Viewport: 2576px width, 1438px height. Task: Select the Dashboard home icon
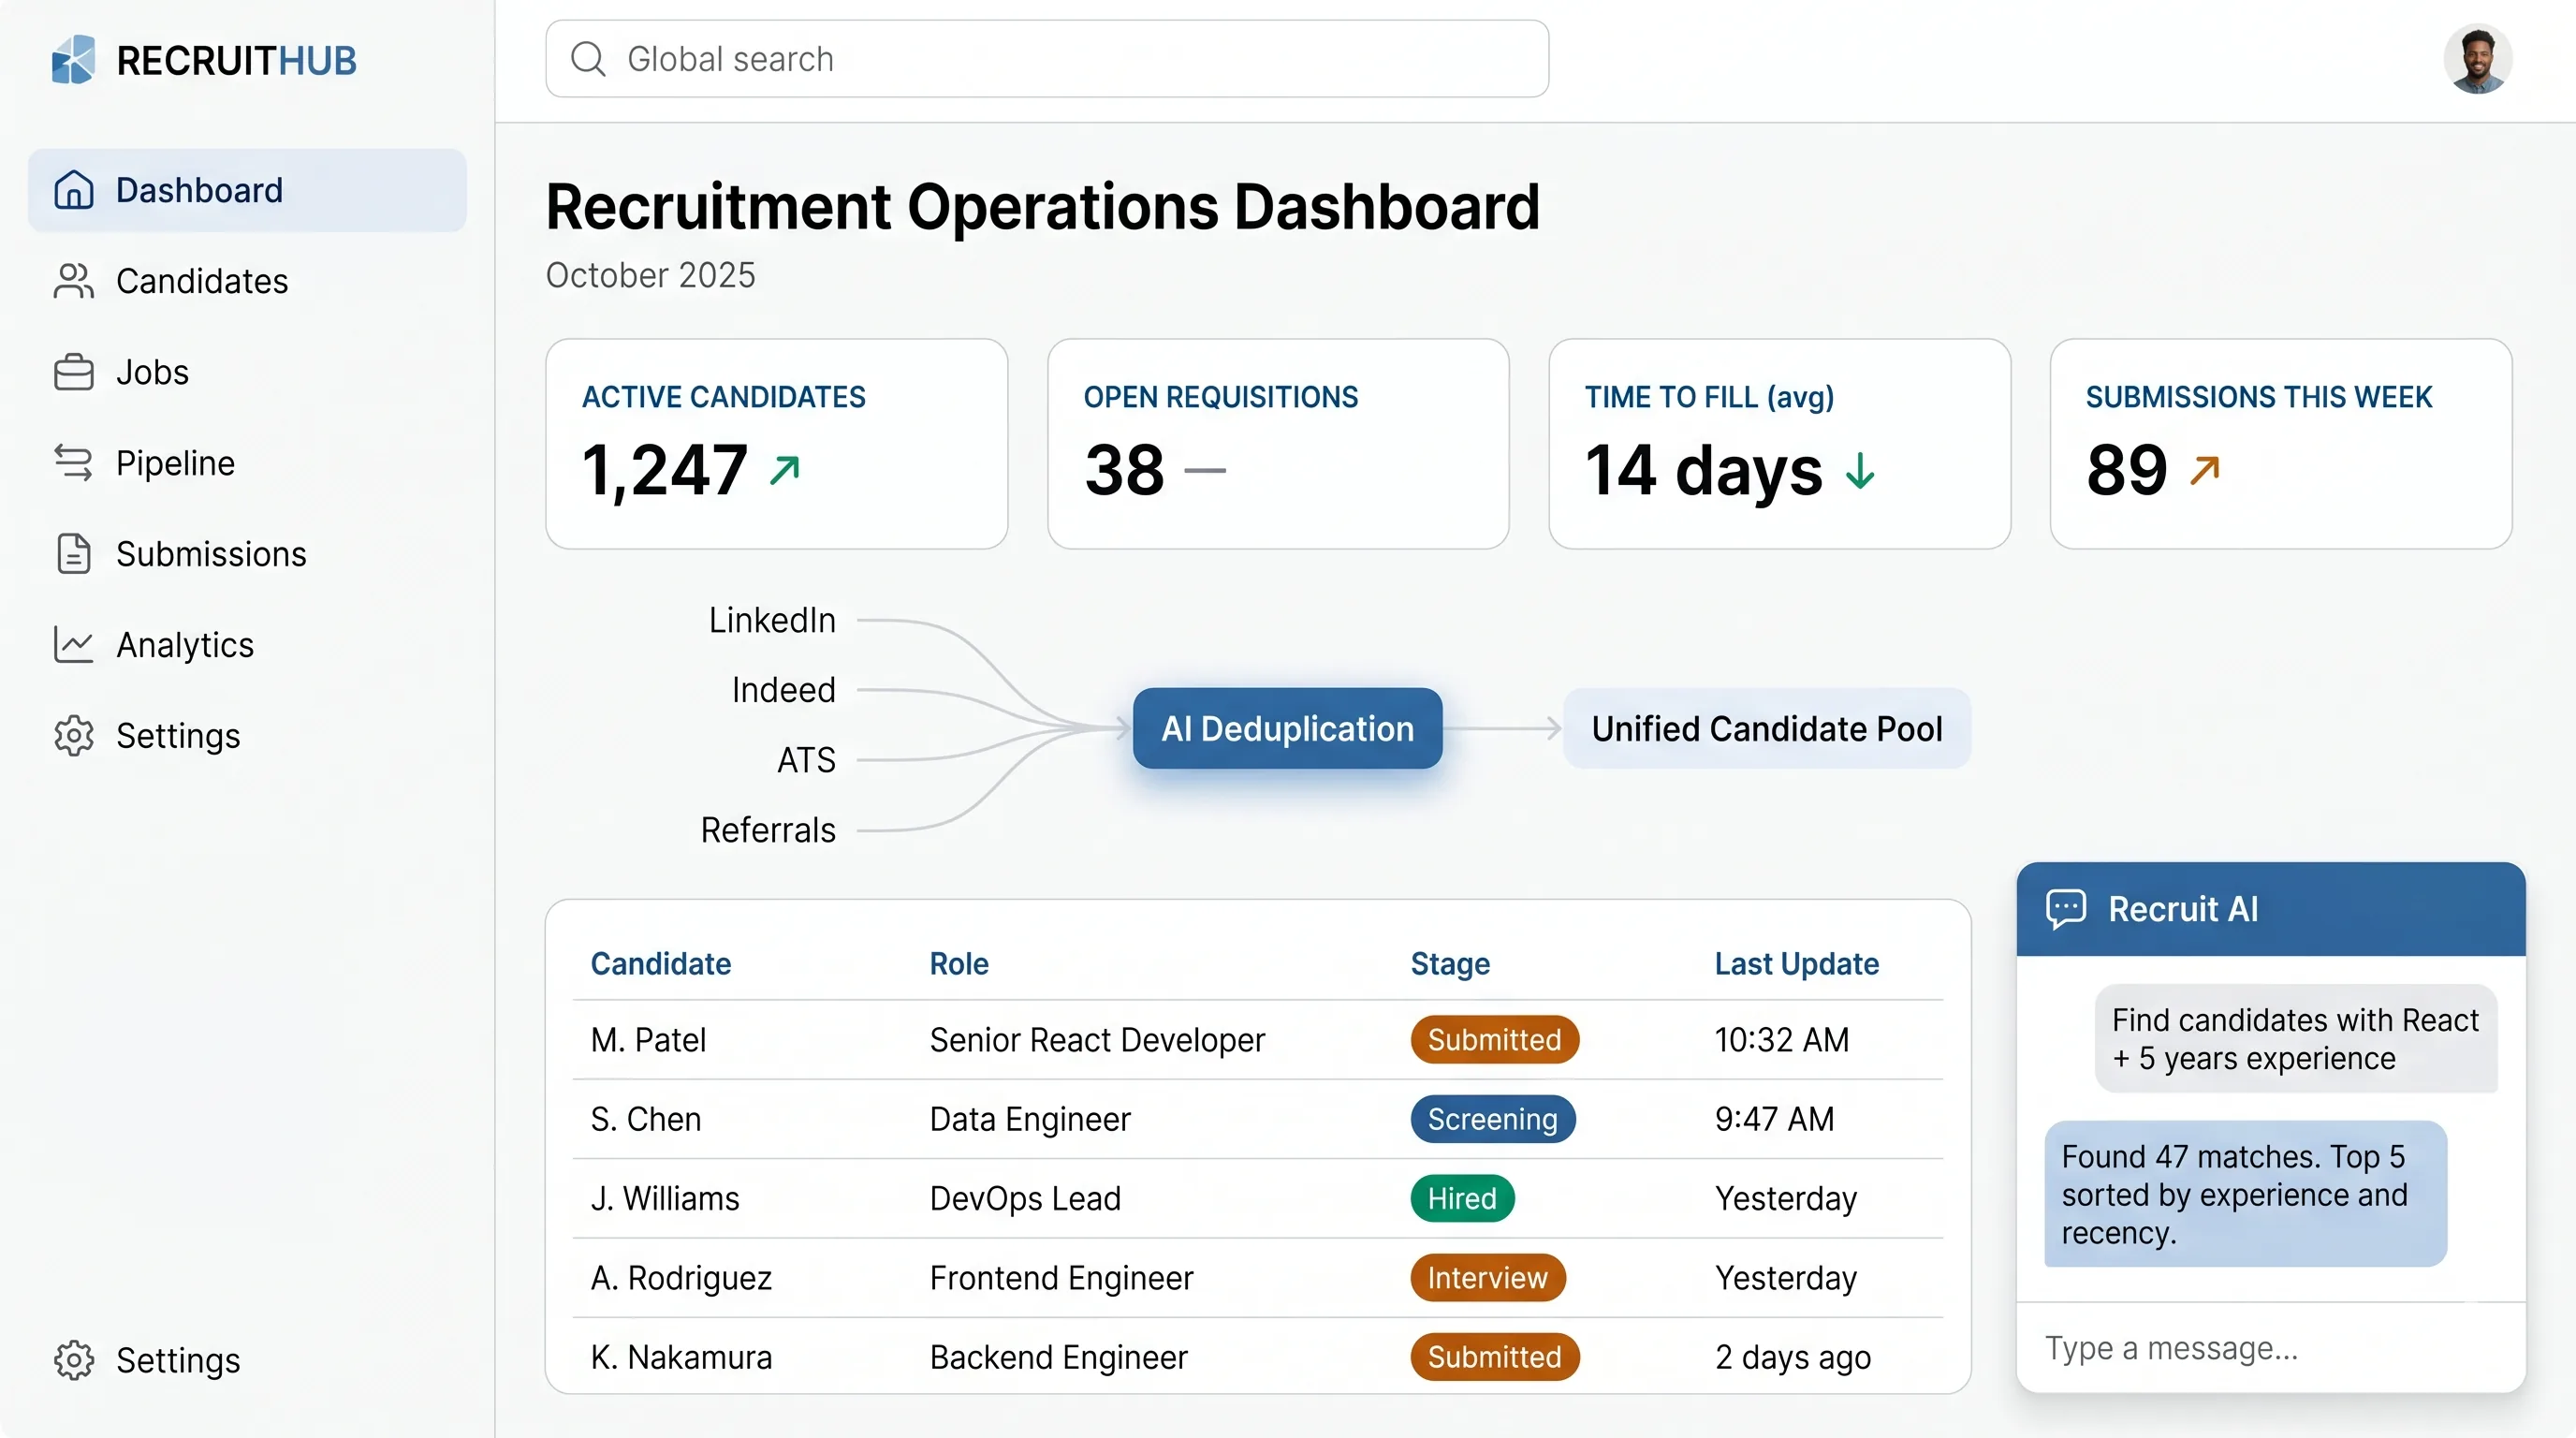(73, 189)
